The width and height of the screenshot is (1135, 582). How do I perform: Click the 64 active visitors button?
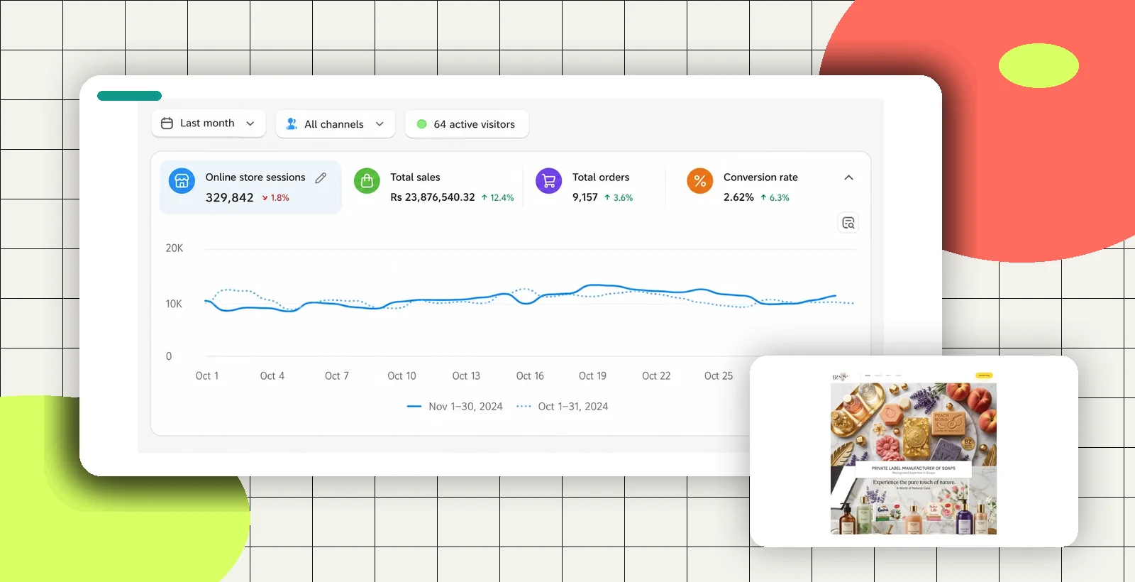pyautogui.click(x=467, y=123)
